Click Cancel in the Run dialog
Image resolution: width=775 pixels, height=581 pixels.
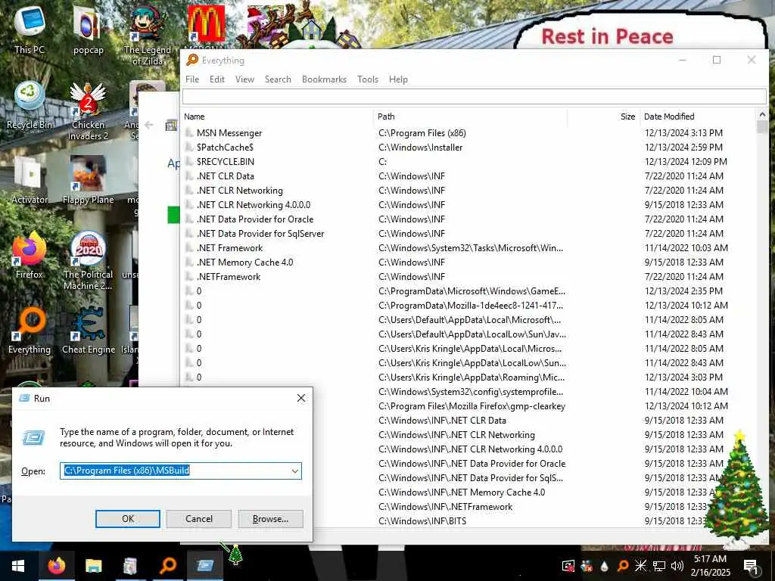pos(199,519)
